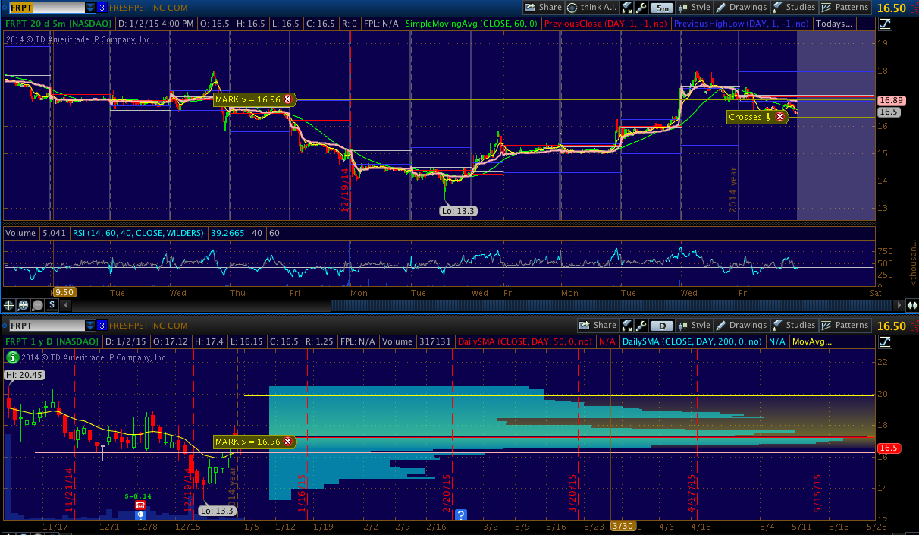Screen dimensions: 919x535
Task: Zoom in using the magnifier plus icon
Action: (x=24, y=305)
